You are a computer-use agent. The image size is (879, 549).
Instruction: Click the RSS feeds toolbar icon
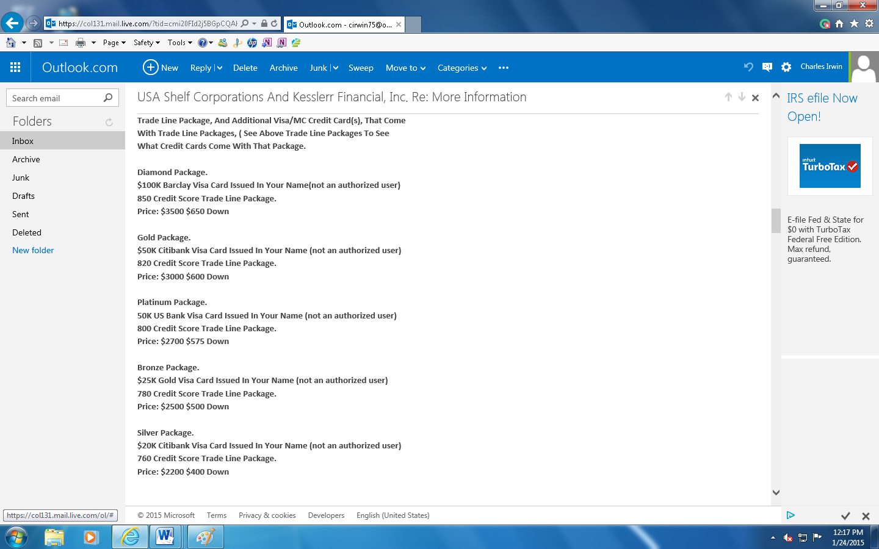point(38,43)
